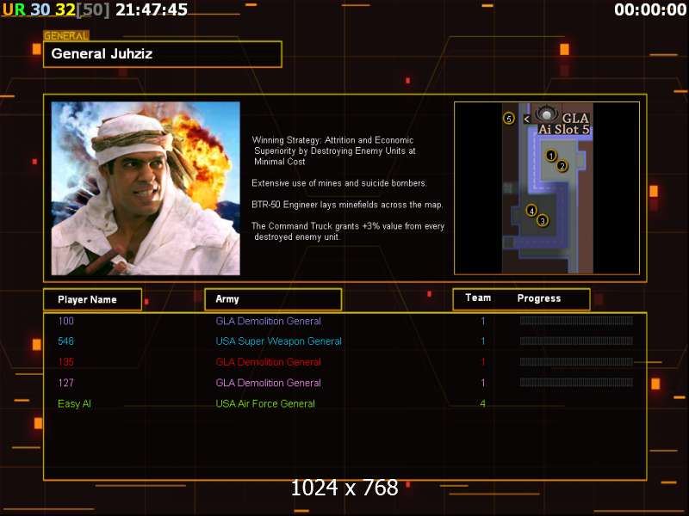Select player name 100

click(x=66, y=321)
